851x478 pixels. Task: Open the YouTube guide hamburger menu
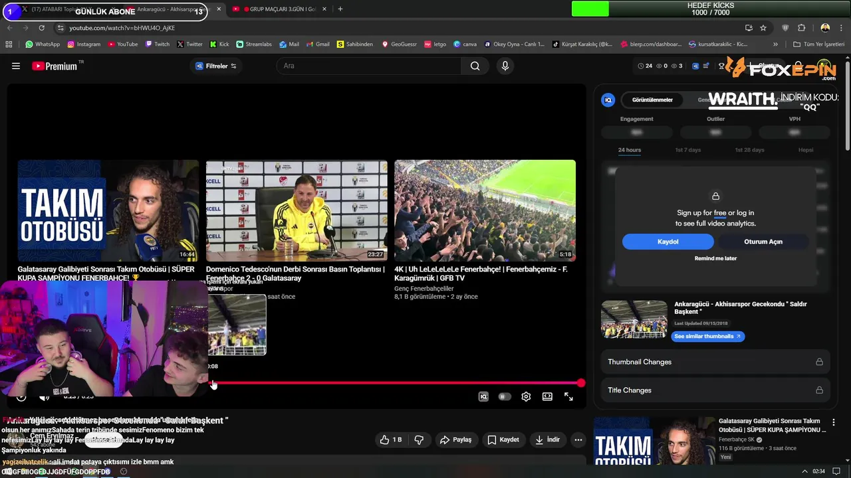point(16,66)
